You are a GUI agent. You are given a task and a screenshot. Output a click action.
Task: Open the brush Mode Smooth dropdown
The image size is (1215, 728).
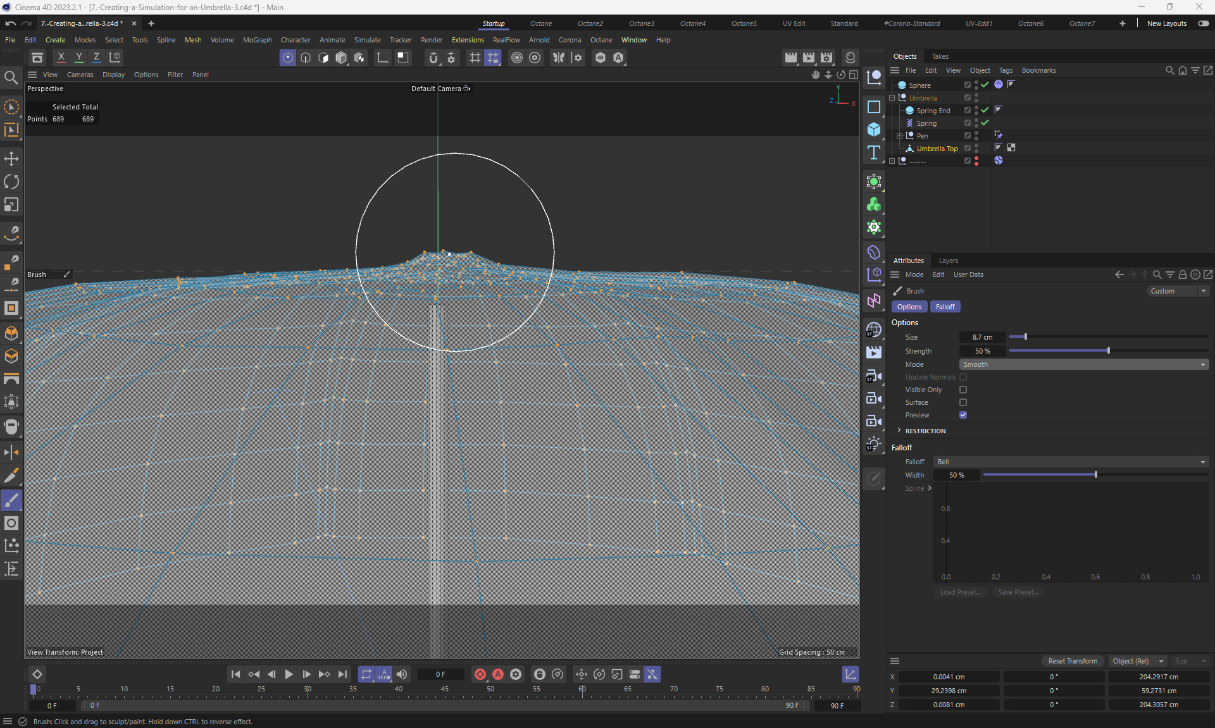point(1083,364)
